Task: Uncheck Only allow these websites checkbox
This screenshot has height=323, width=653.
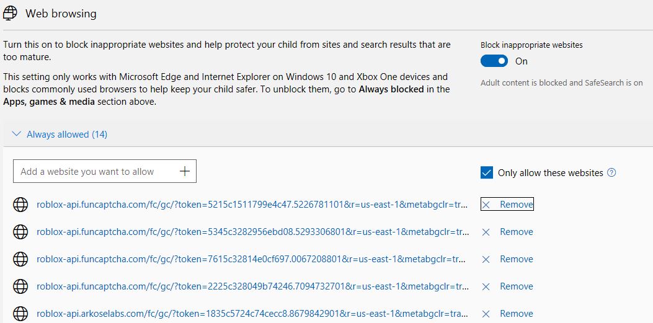Action: (x=486, y=172)
